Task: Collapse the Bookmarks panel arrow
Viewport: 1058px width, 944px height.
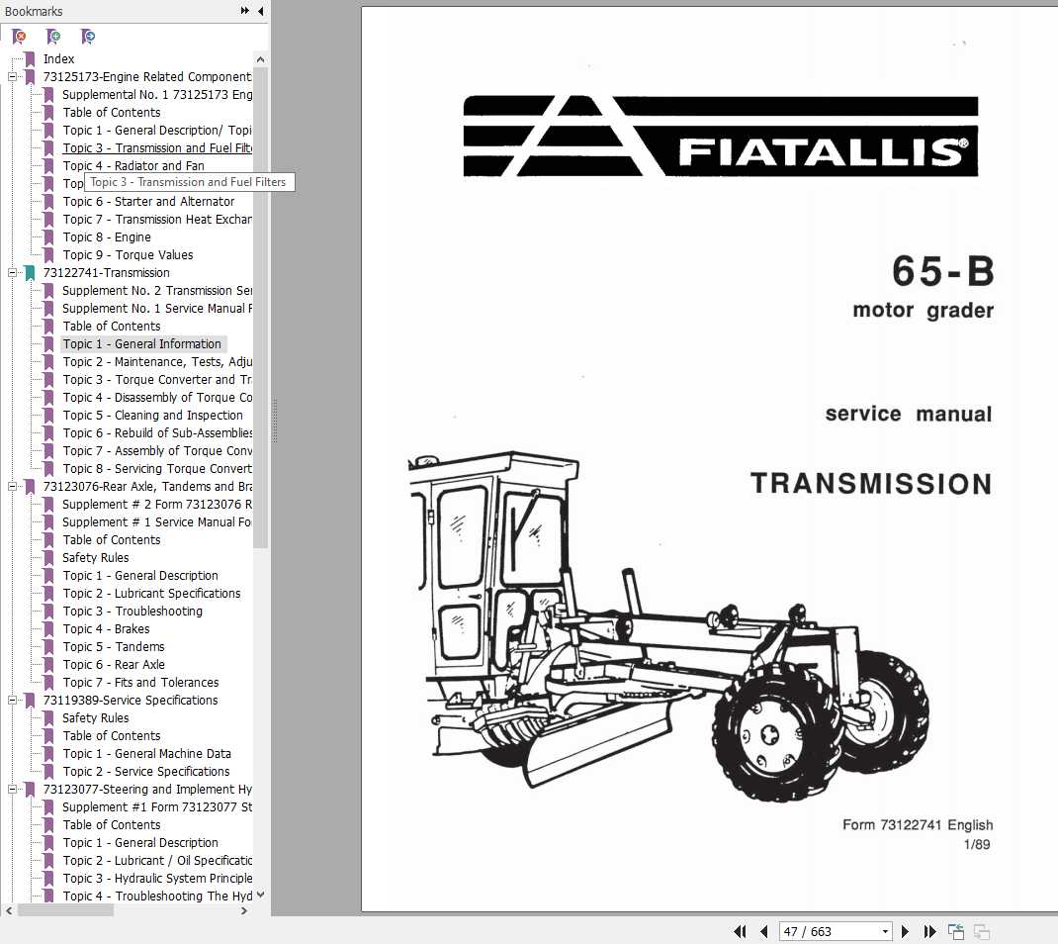Action: pyautogui.click(x=260, y=11)
